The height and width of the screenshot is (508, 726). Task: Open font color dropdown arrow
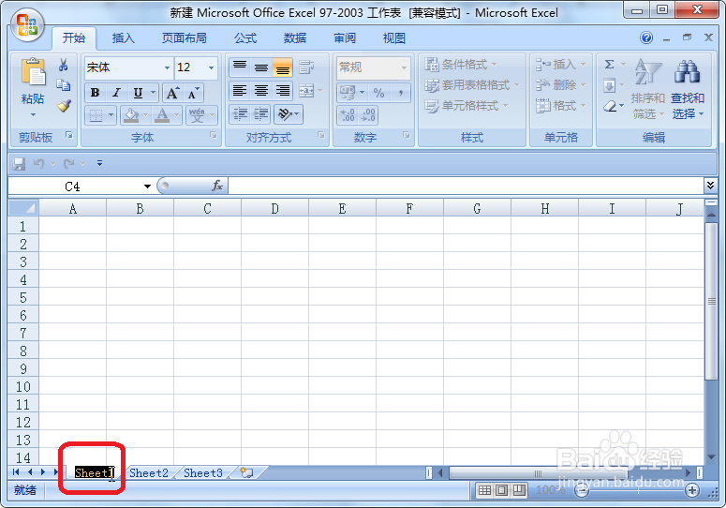[x=176, y=115]
